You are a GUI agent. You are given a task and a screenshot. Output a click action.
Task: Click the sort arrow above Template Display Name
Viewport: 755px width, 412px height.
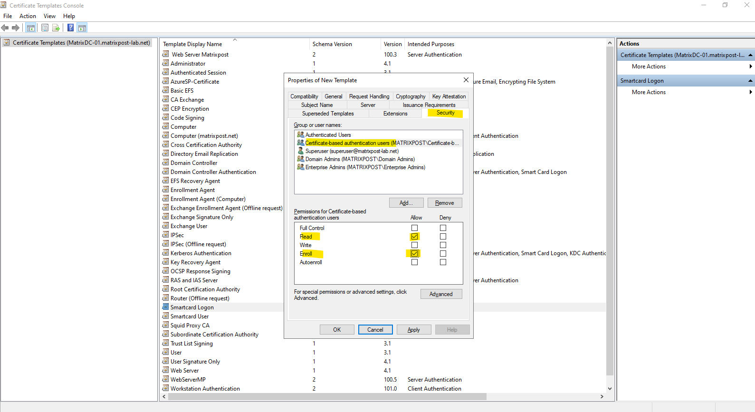pyautogui.click(x=235, y=40)
